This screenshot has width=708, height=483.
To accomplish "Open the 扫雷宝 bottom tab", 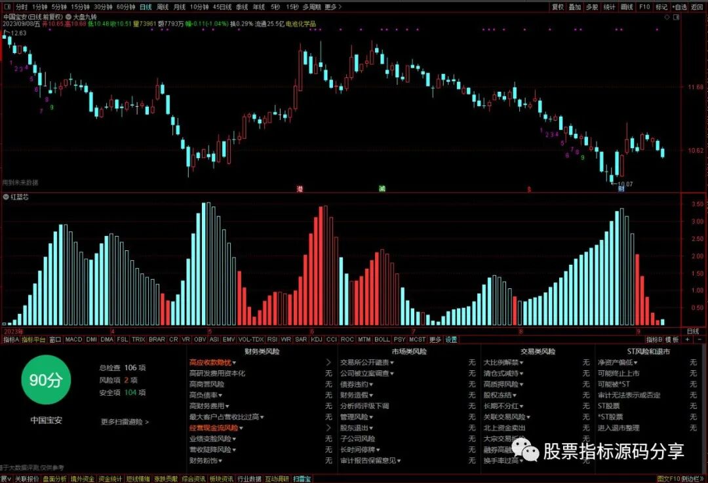I will click(302, 478).
